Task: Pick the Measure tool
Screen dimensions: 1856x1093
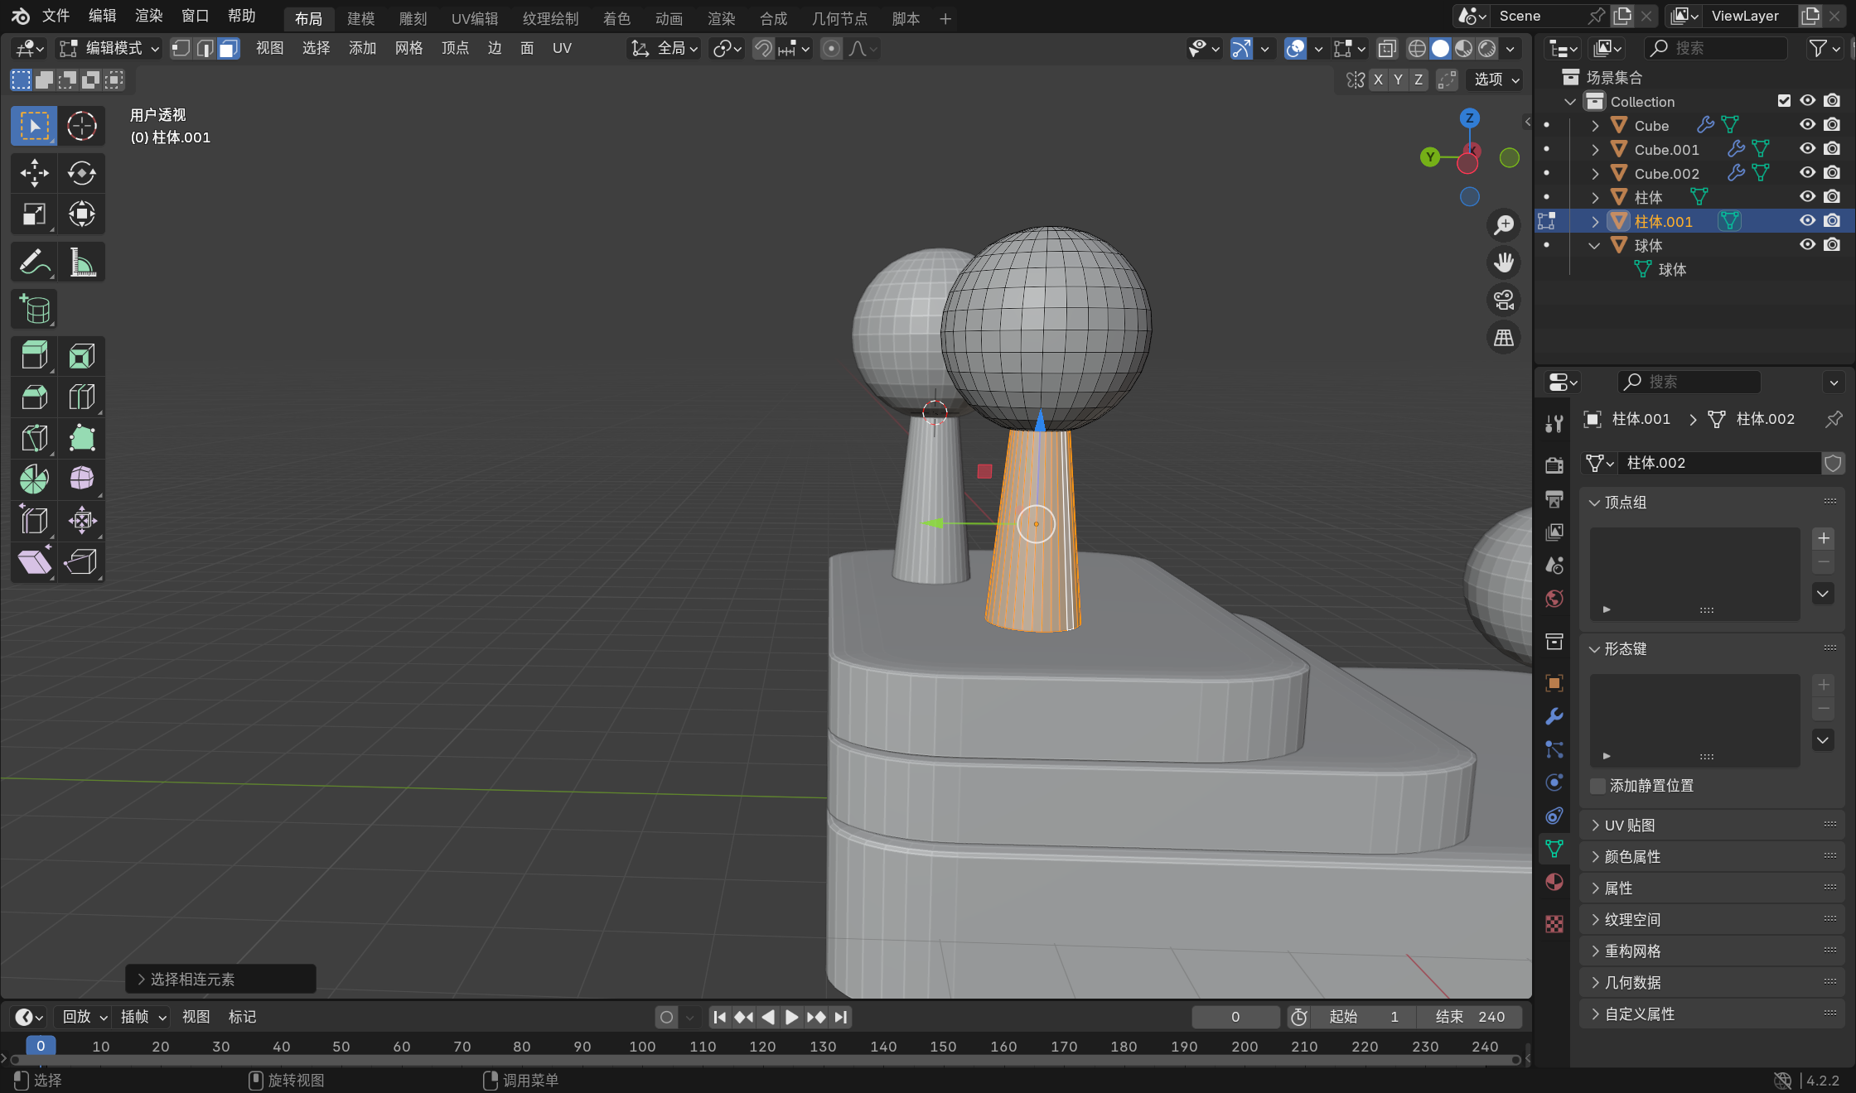Action: pyautogui.click(x=81, y=262)
